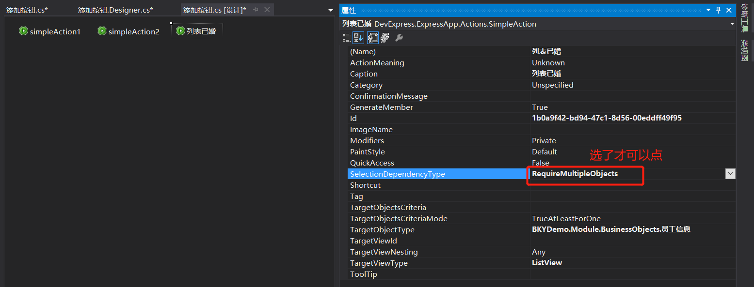Screen dimensions: 754x287
Task: Close the 属性 properties panel
Action: pos(728,10)
